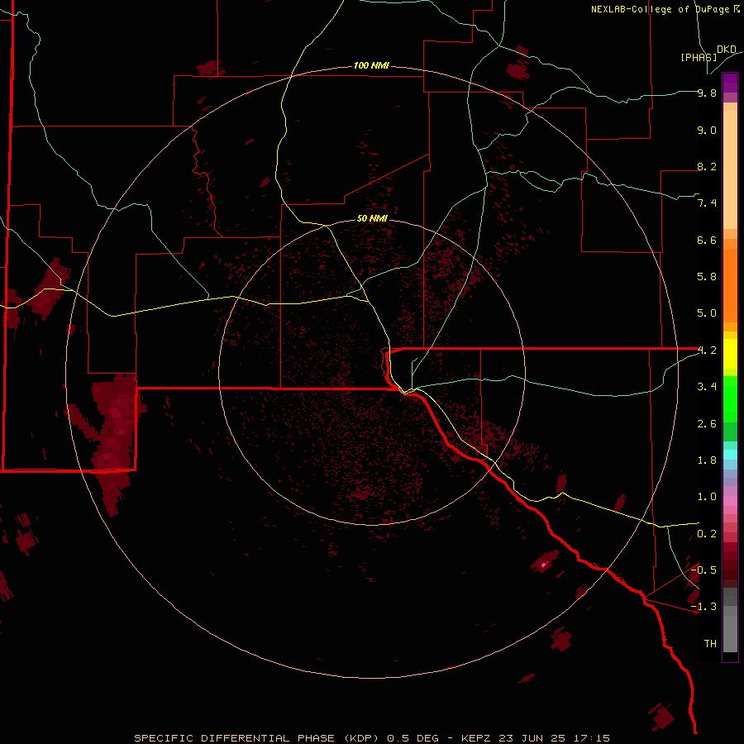Select the 6.6 scale value
This screenshot has width=744, height=744.
click(x=707, y=240)
